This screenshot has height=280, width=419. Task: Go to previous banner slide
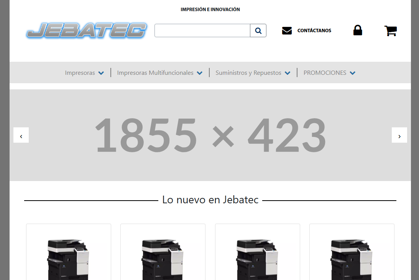click(x=21, y=135)
